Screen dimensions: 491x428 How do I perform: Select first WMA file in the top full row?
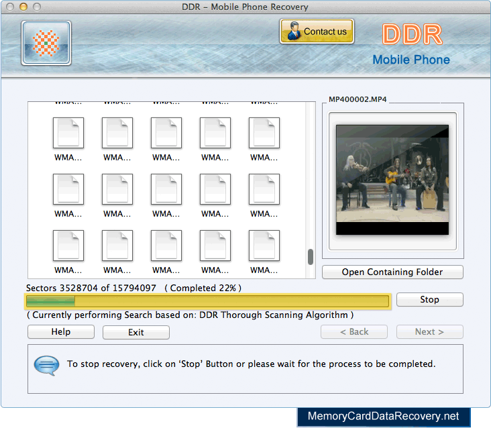tap(68, 139)
